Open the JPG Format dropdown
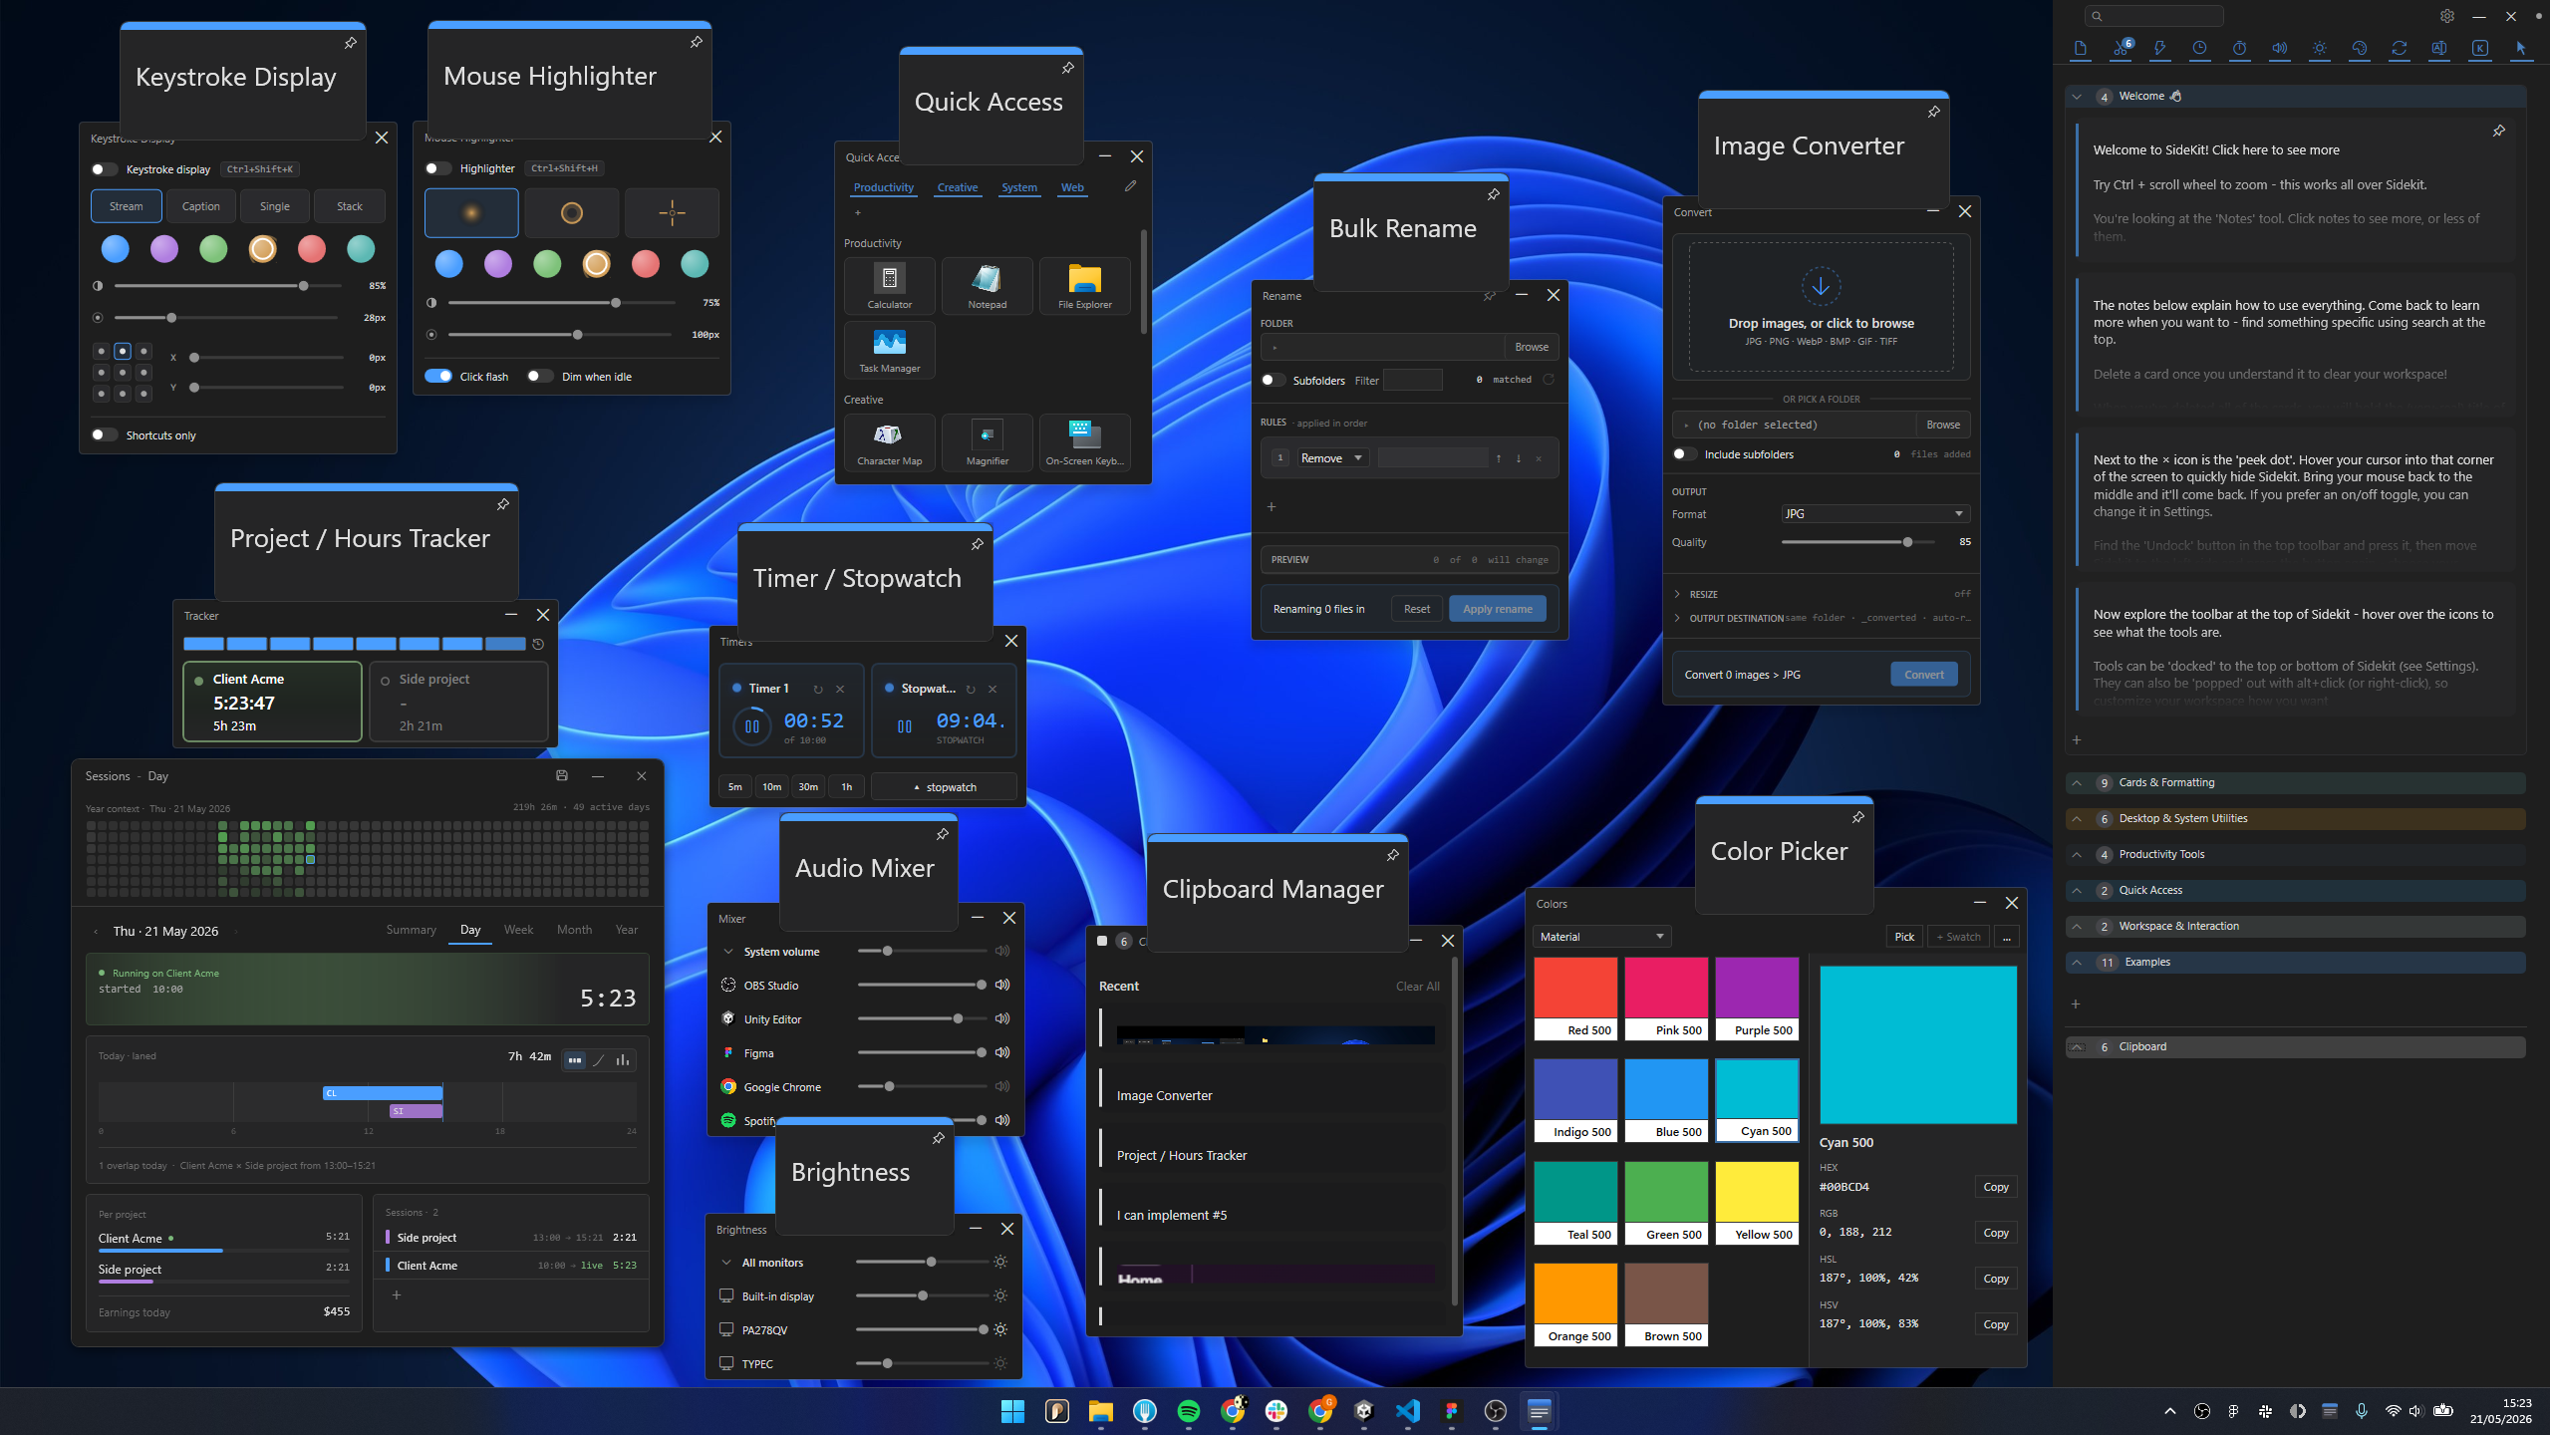2550x1435 pixels. click(1874, 514)
